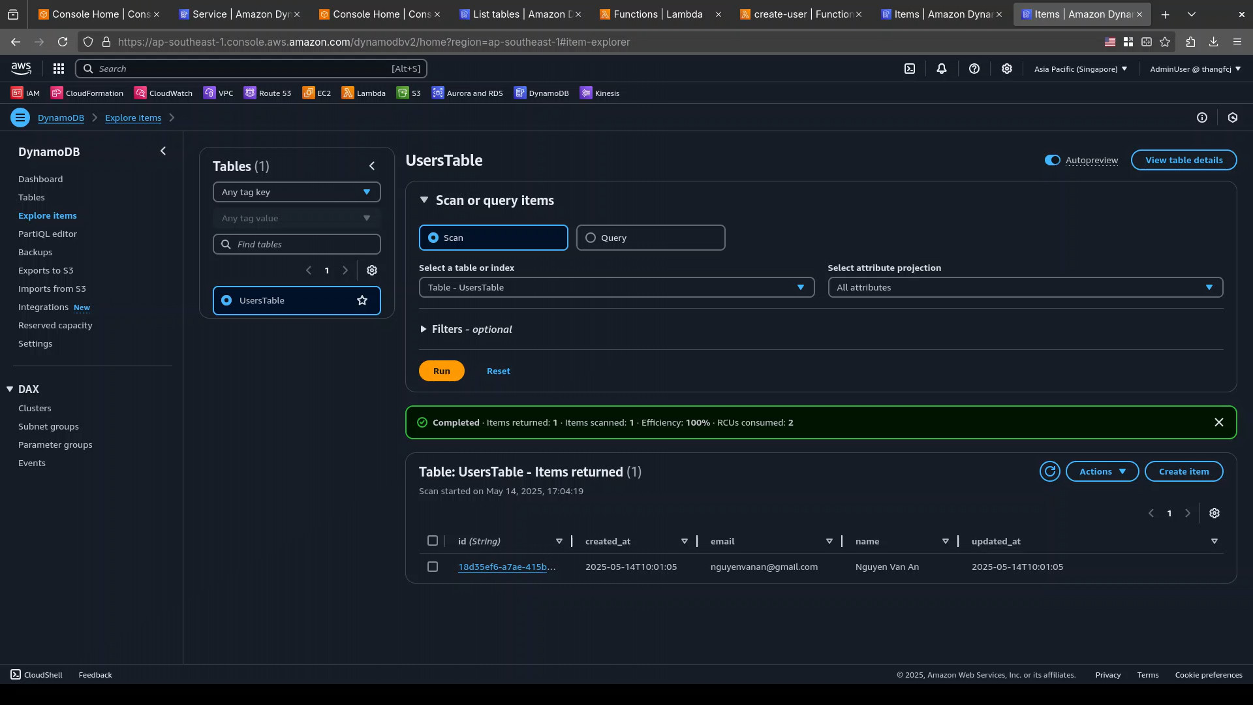1253x705 pixels.
Task: Switch to create-user Function tab
Action: point(801,14)
